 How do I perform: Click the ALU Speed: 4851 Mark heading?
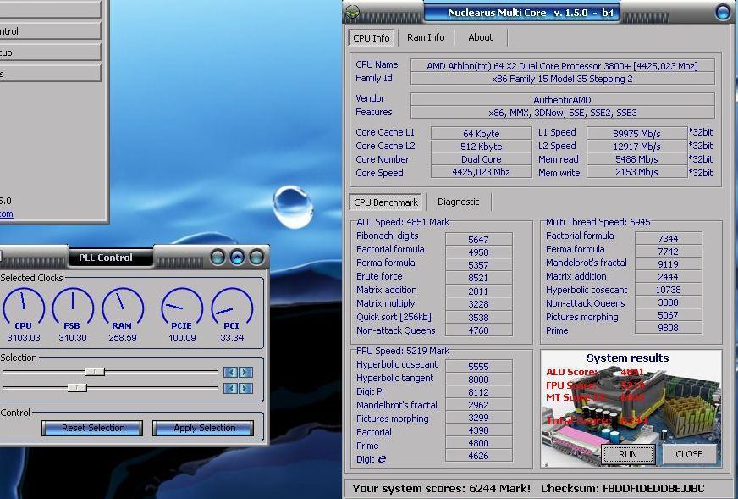(x=402, y=222)
